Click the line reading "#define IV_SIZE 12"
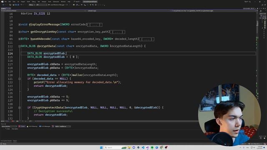 pyautogui.click(x=35, y=14)
